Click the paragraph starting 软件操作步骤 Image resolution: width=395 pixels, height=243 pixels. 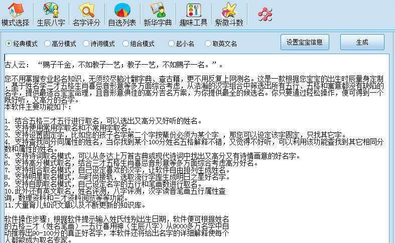[x=116, y=229]
